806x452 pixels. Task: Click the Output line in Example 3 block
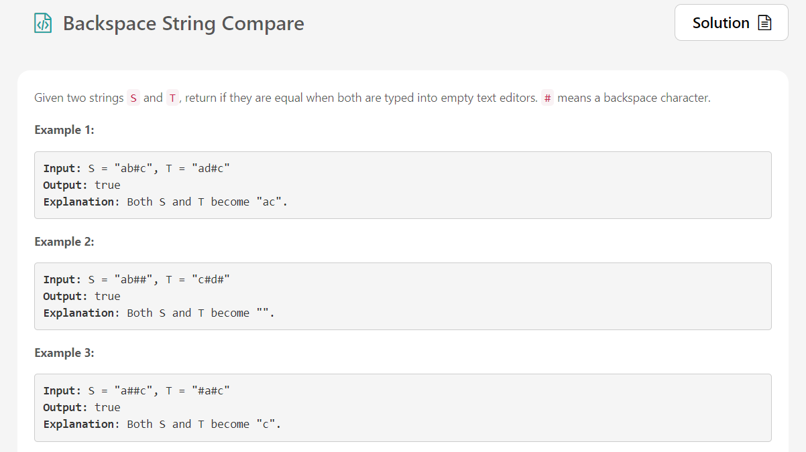pos(82,407)
